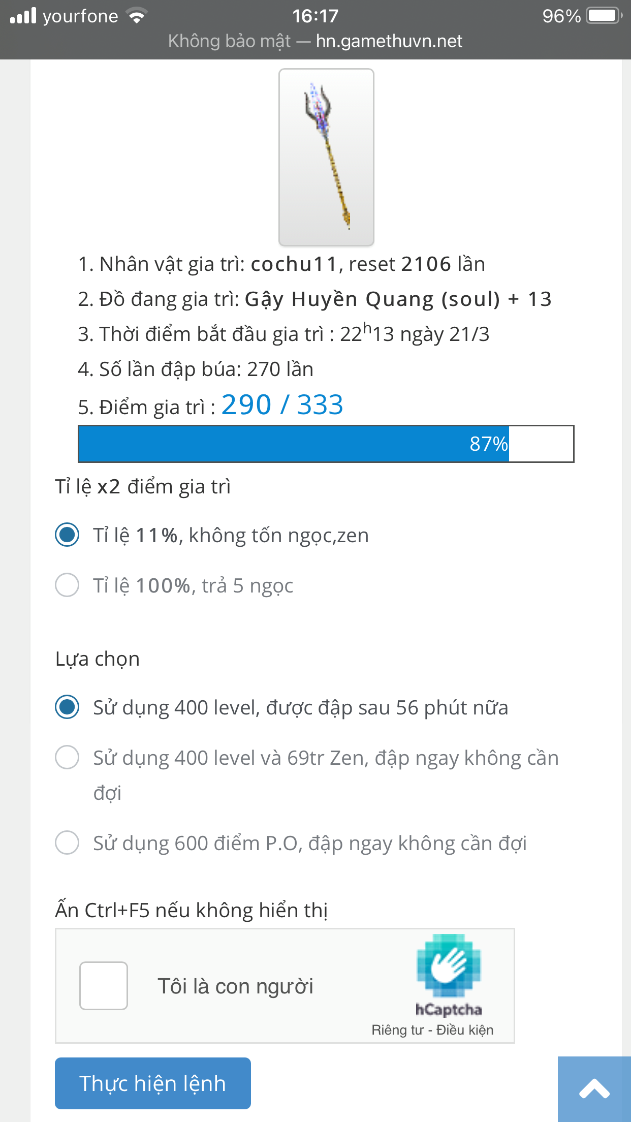631x1122 pixels.
Task: Check the 'Tôi là con người' captcha box
Action: pos(104,986)
